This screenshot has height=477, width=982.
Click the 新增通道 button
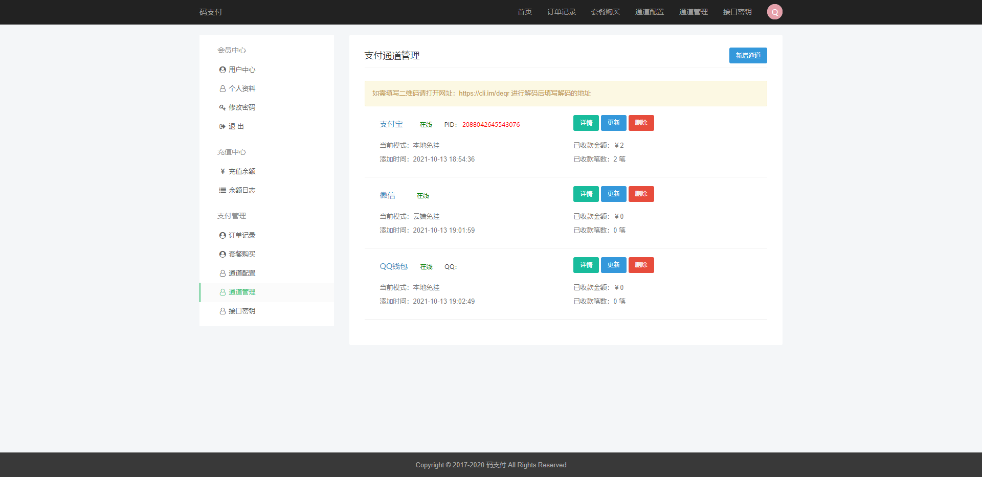click(748, 55)
